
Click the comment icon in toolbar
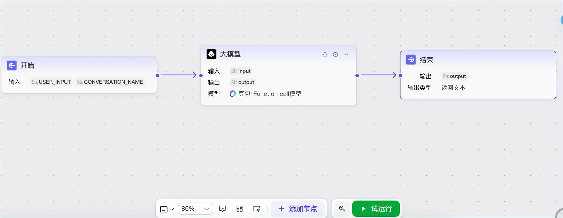coord(222,209)
